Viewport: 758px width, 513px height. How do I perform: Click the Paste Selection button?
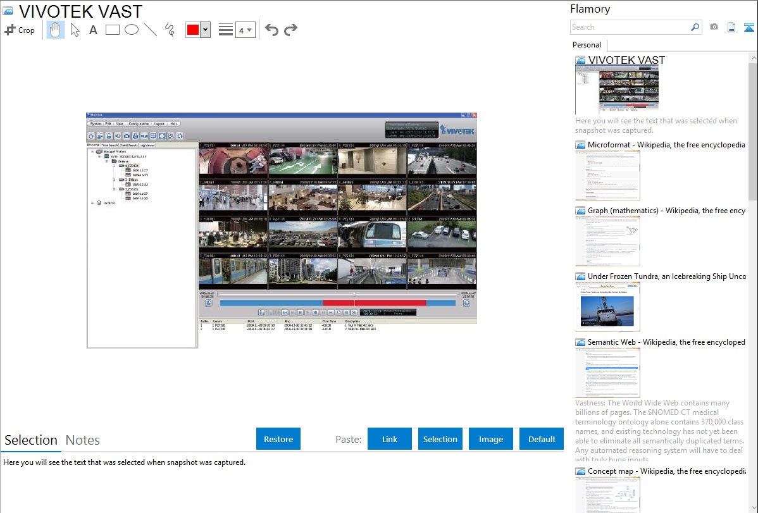[440, 439]
